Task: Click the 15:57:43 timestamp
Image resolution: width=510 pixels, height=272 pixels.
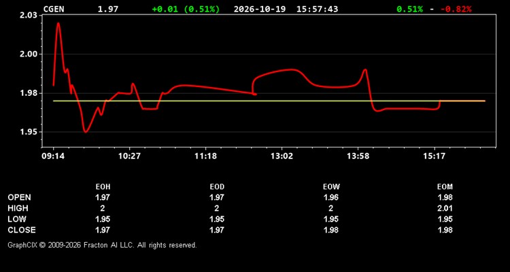Action: click(x=317, y=9)
